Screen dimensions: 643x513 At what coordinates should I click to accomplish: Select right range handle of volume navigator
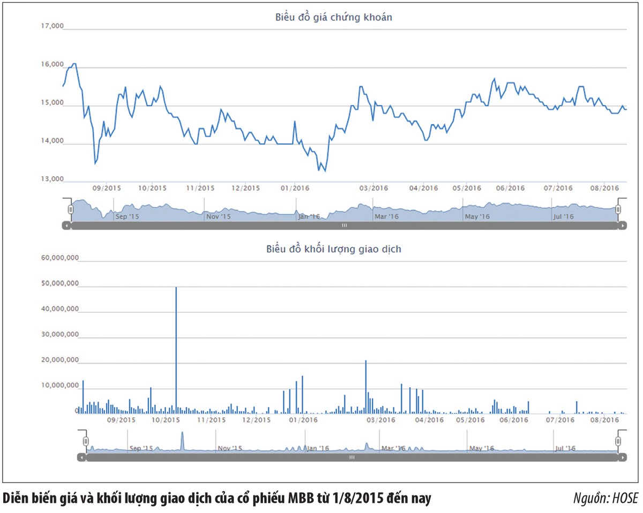coord(618,441)
